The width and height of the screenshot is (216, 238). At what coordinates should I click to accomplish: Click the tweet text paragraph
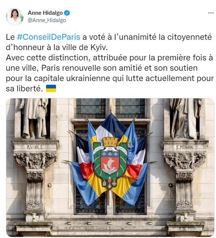coord(109,63)
